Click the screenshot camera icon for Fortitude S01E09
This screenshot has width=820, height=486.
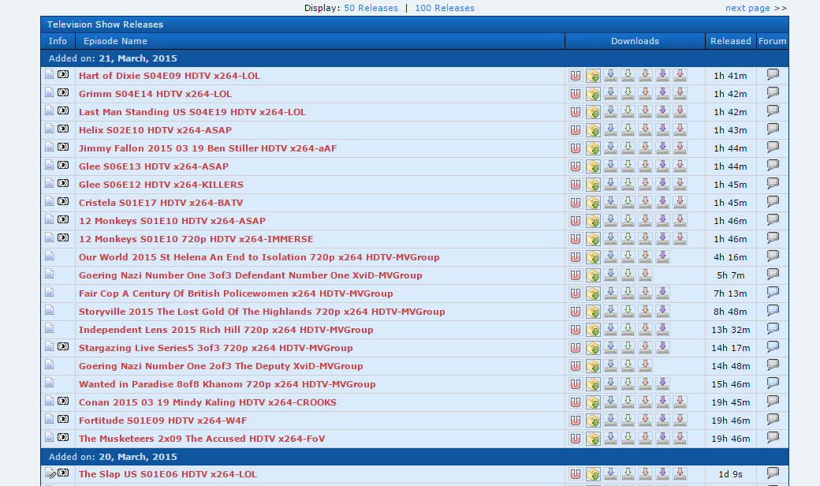pyautogui.click(x=63, y=421)
